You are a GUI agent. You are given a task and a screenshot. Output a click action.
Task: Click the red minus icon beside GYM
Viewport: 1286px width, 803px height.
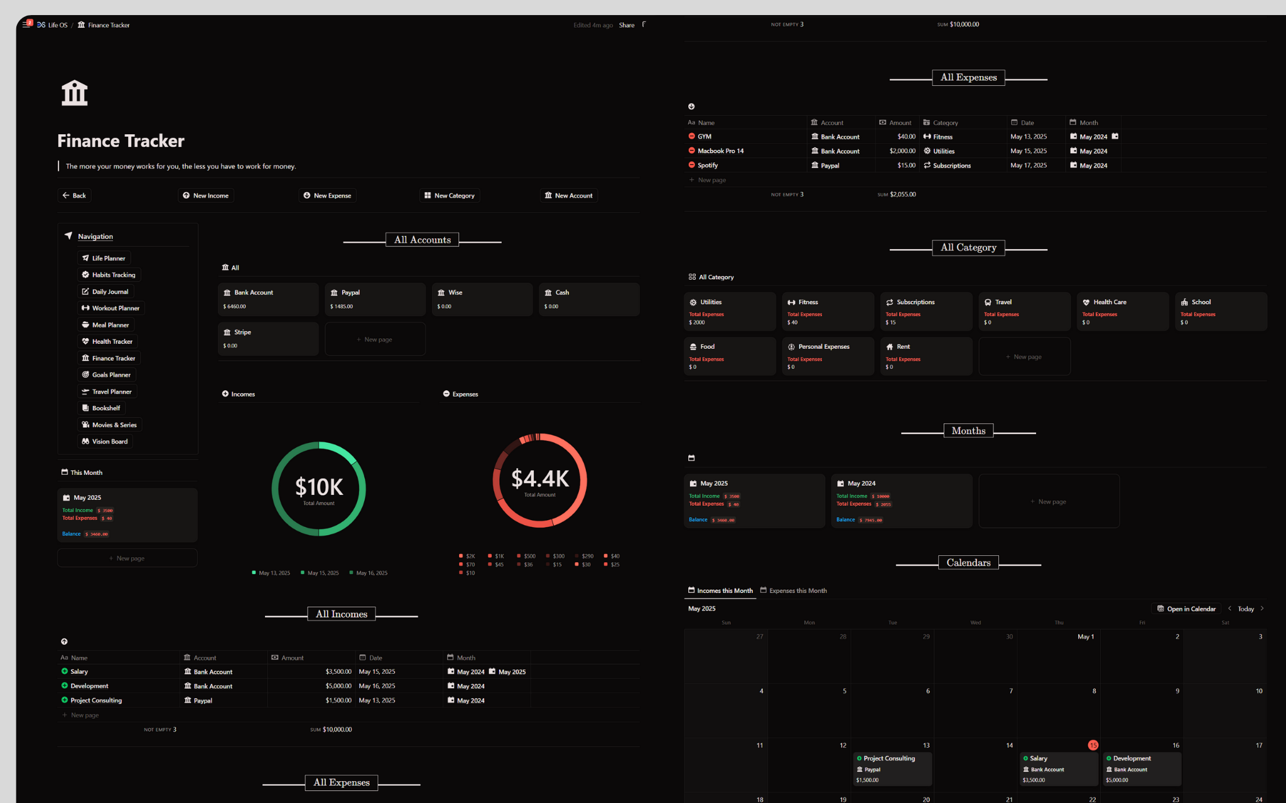point(691,136)
